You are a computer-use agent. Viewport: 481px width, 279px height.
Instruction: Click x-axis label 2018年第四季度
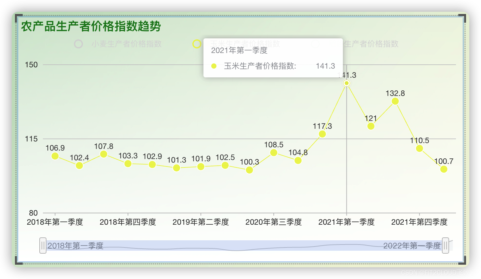pos(128,222)
